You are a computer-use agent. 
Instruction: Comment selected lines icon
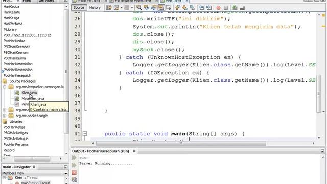[235, 8]
